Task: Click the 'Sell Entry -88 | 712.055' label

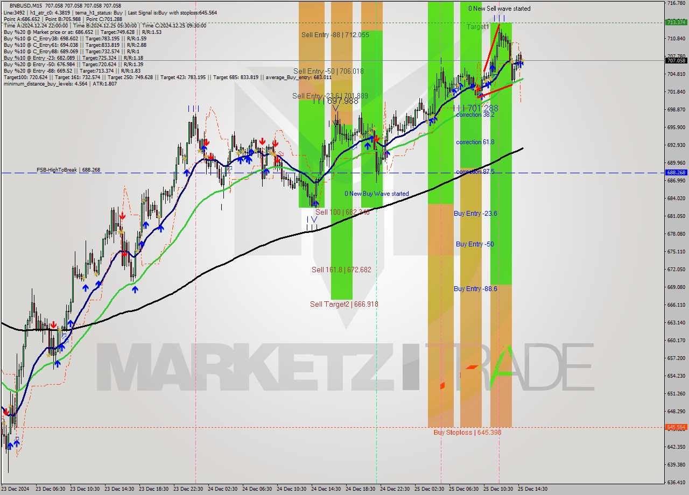Action: pos(335,35)
